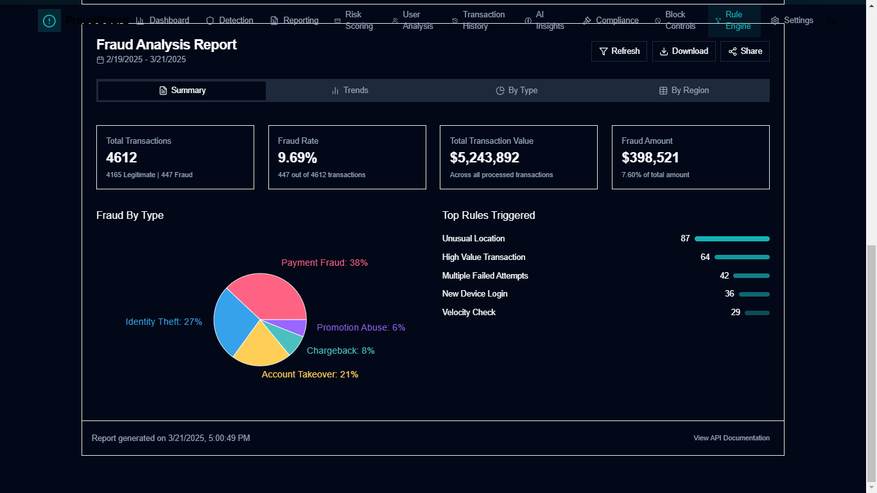Screen dimensions: 877x493
Task: Switch to the By Type tab
Action: tap(517, 91)
